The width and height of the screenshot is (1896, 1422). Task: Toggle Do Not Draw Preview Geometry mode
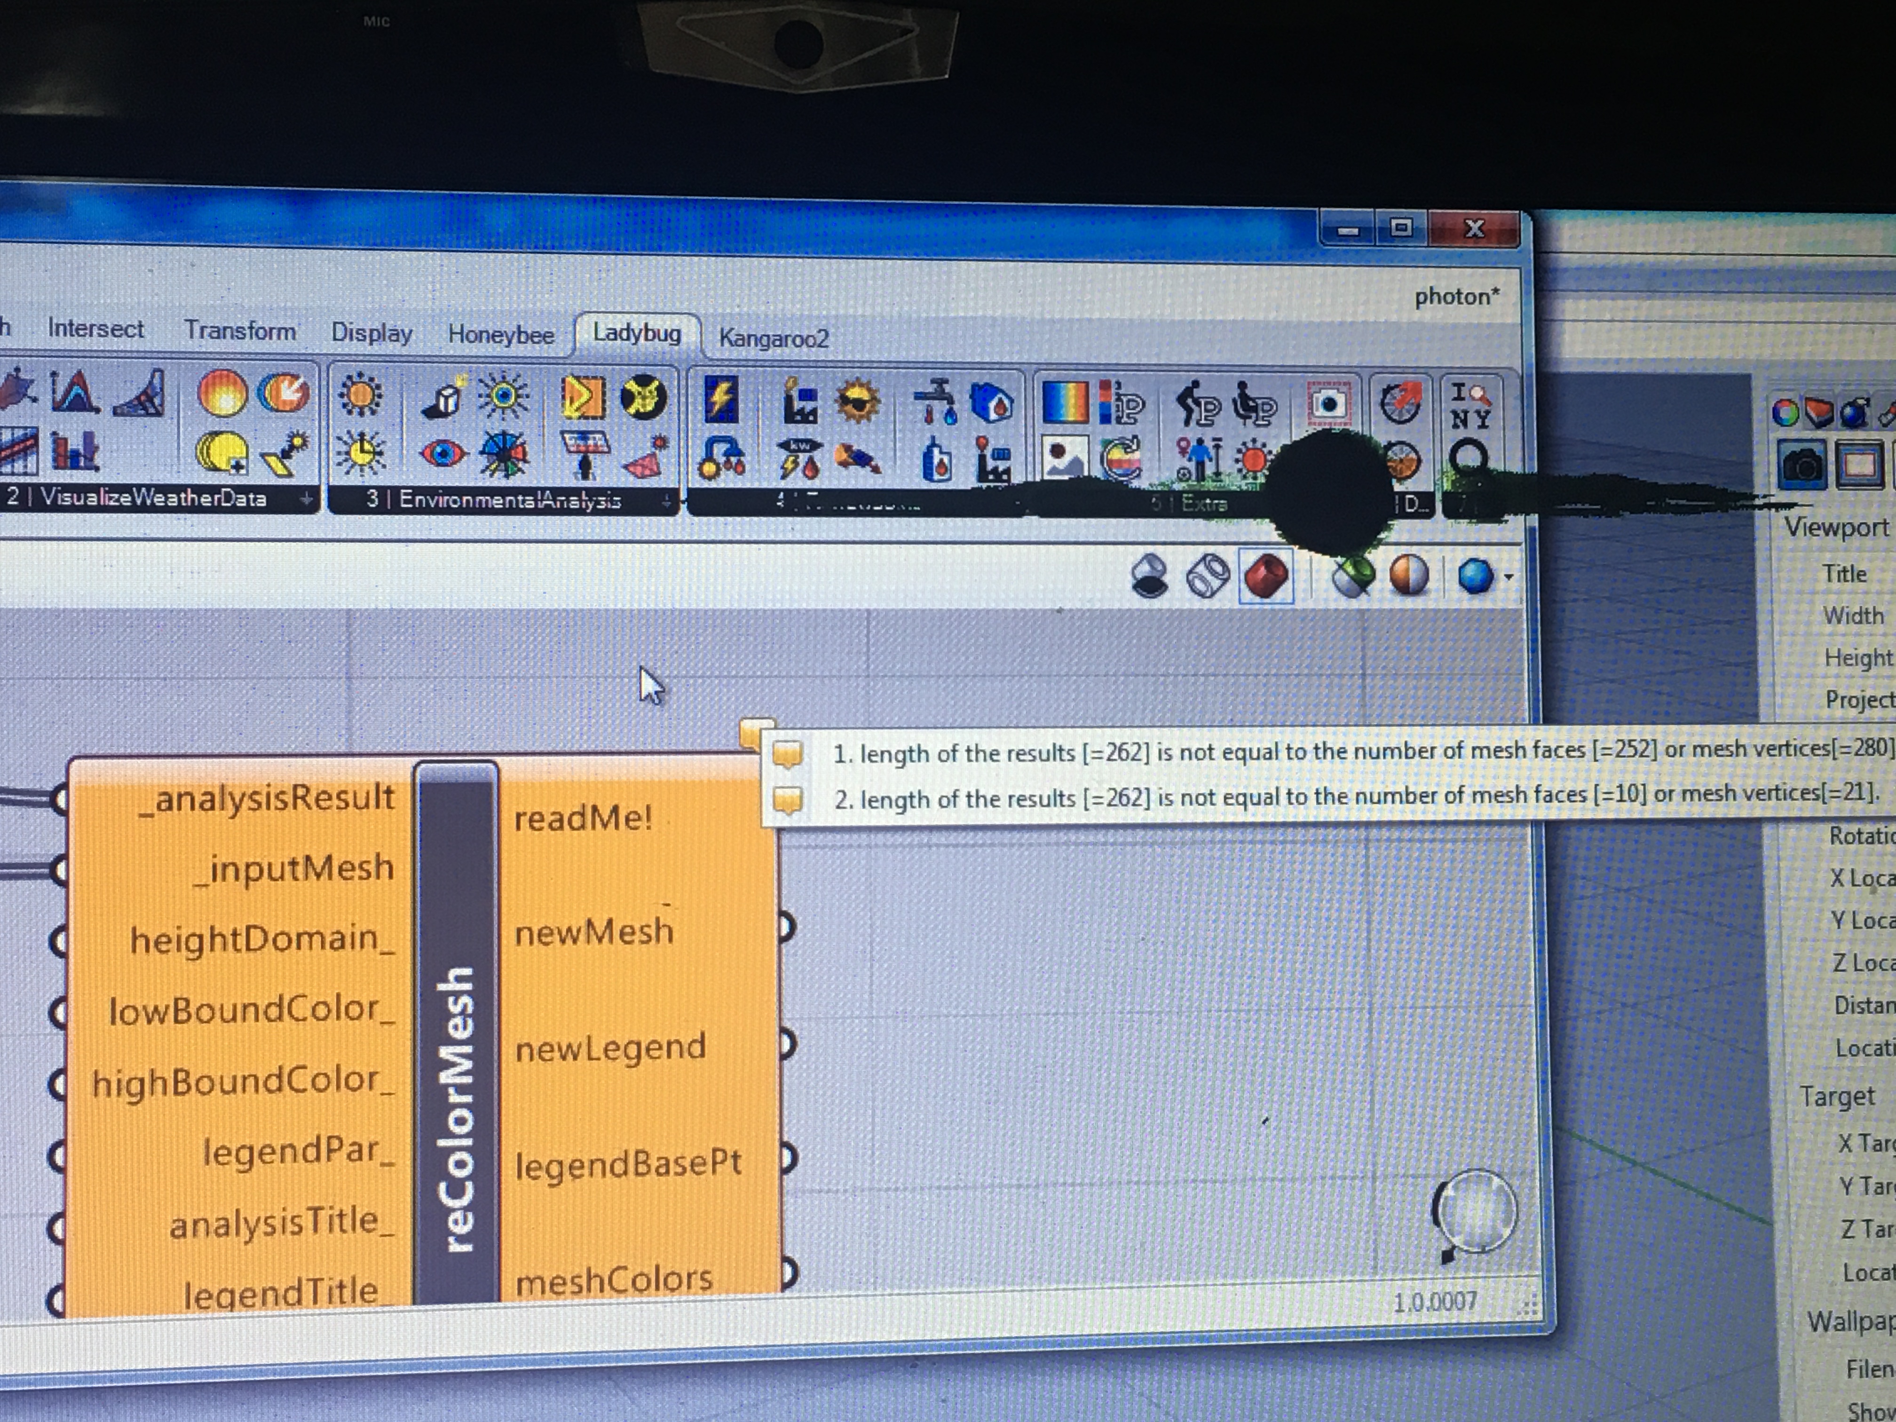tap(1149, 576)
